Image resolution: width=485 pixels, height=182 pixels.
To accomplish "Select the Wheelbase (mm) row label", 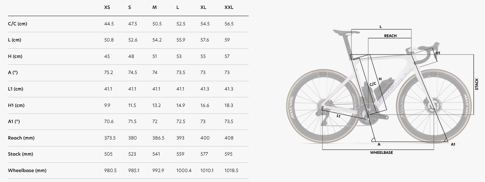I will 27,170.
